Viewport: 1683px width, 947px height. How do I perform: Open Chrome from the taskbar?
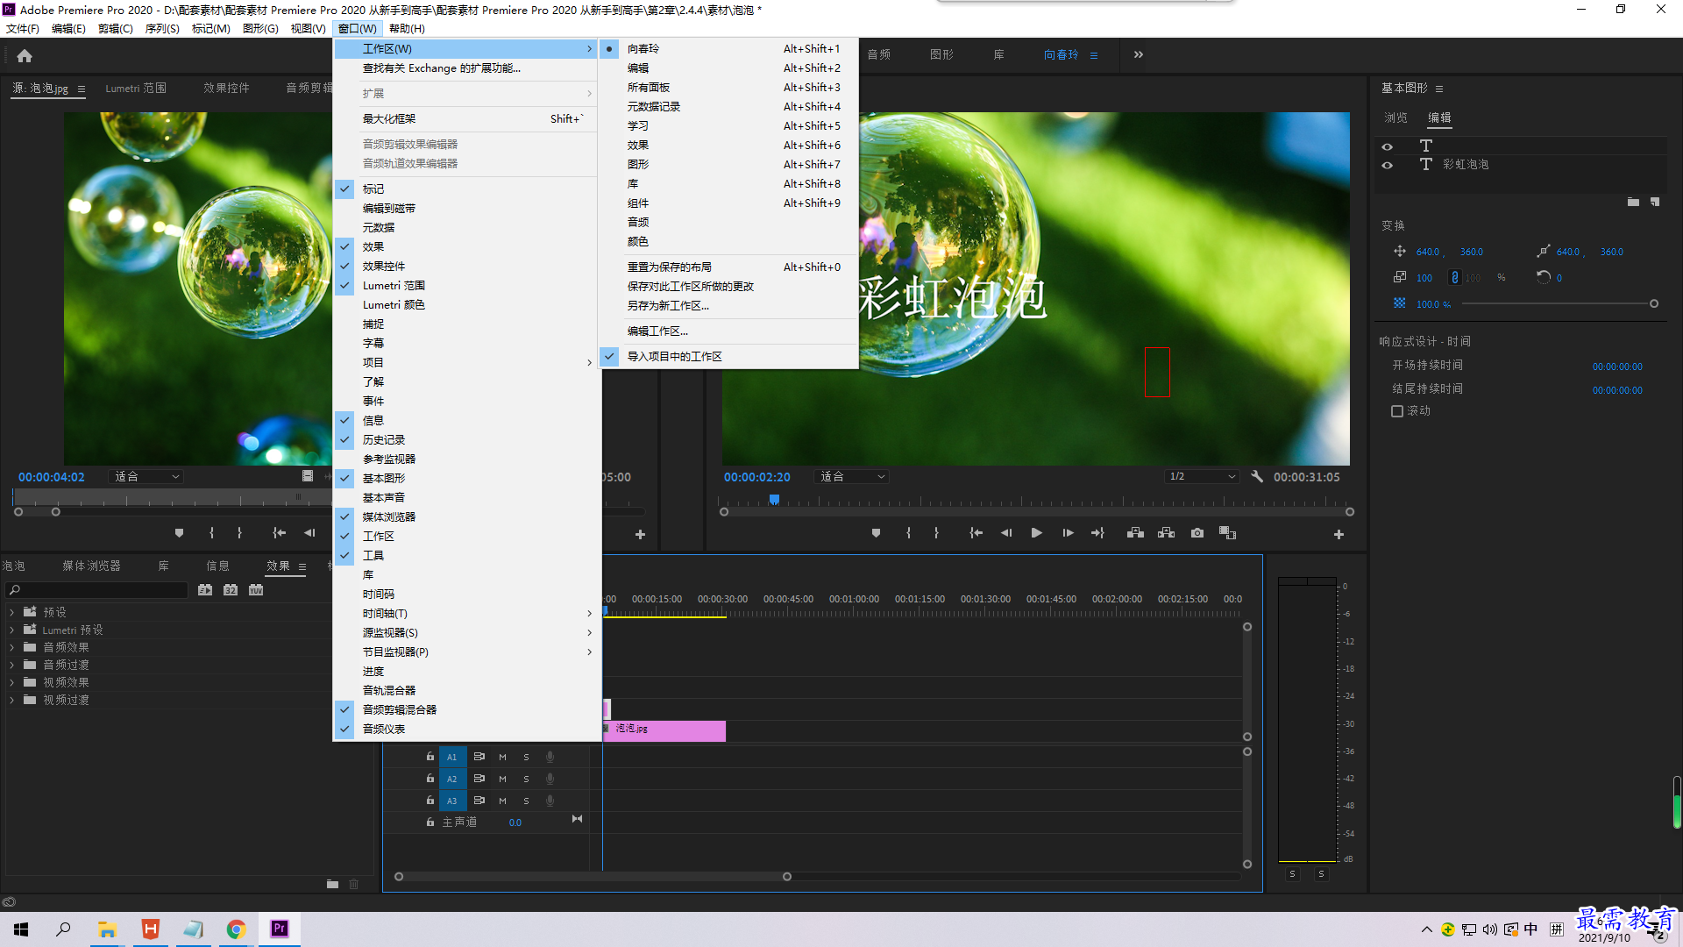[x=236, y=929]
